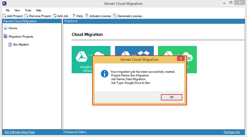Go to Home in the sidebar
This screenshot has height=137, width=247.
(x=10, y=28)
